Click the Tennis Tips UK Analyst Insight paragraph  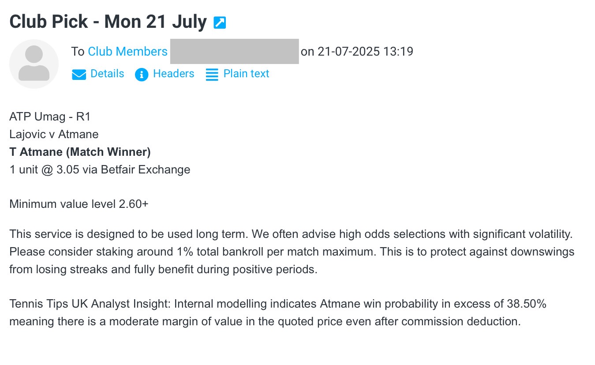point(278,312)
